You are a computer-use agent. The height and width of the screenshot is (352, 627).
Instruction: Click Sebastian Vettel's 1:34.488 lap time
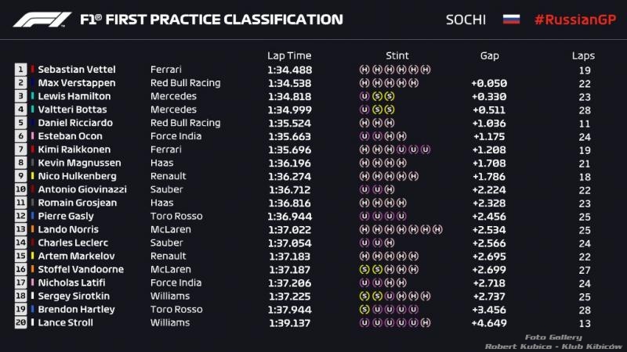[289, 70]
